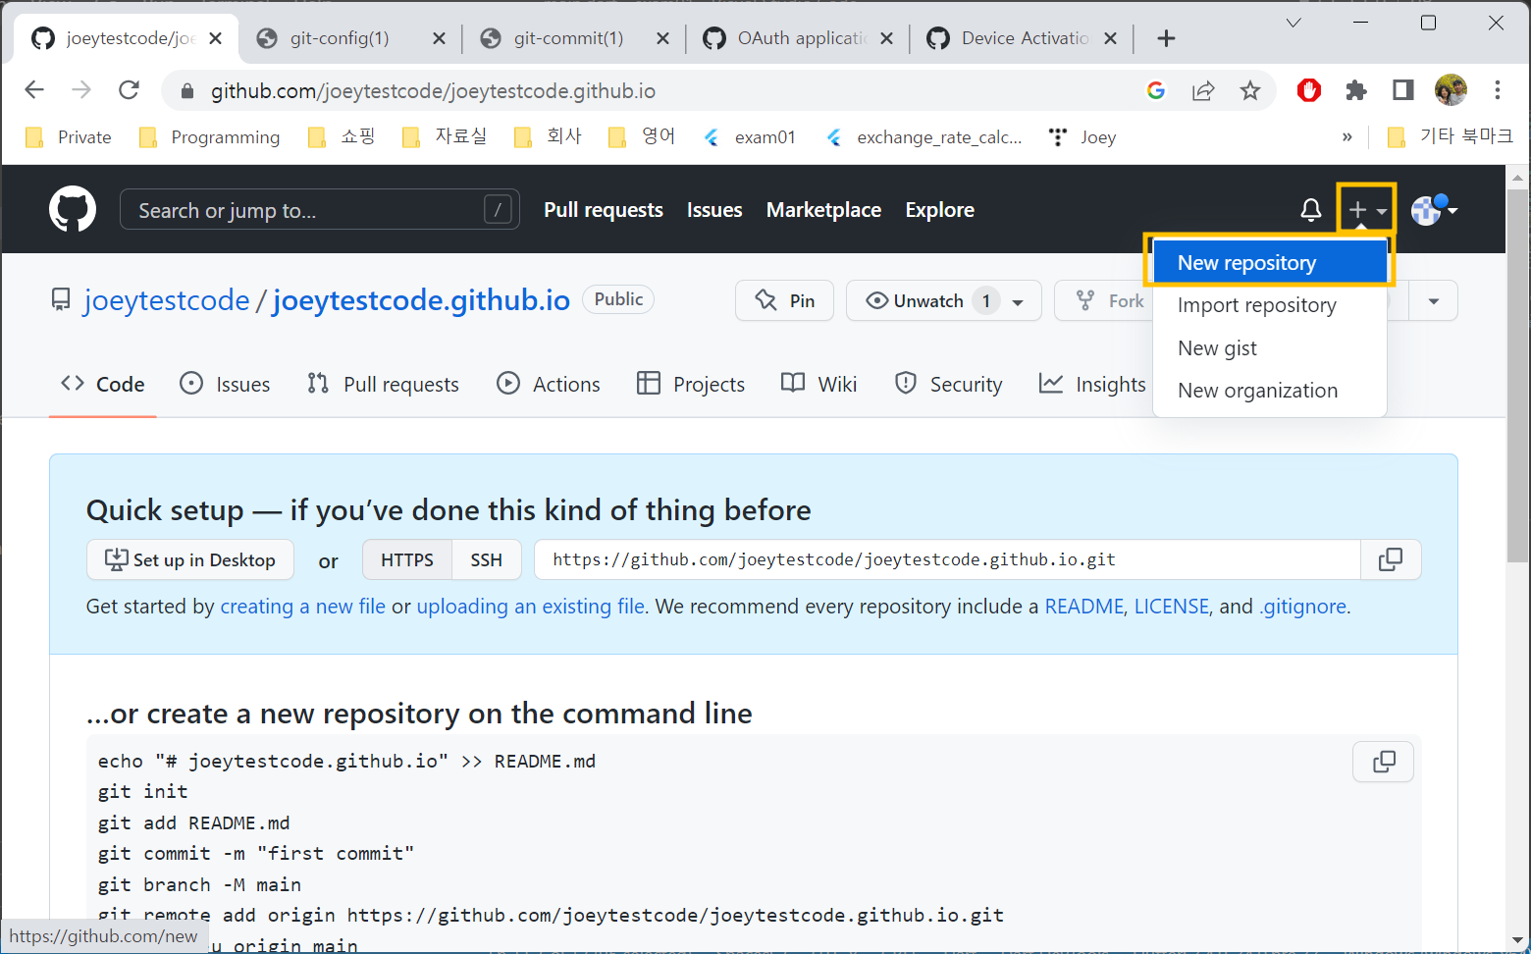Show more bookmarks with double chevron
Screen dimensions: 1531x954
(x=1347, y=137)
